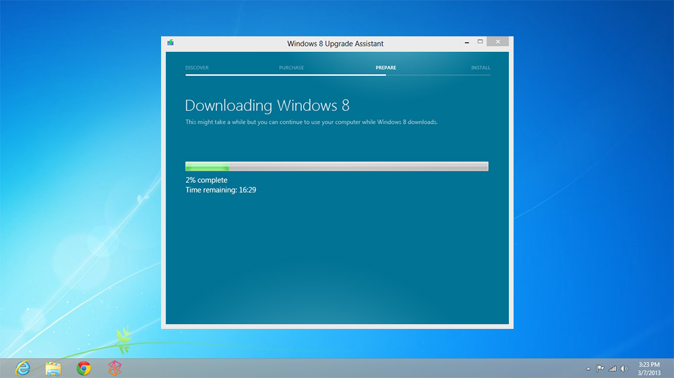Open the network signal tray icon
The width and height of the screenshot is (674, 378).
[612, 369]
